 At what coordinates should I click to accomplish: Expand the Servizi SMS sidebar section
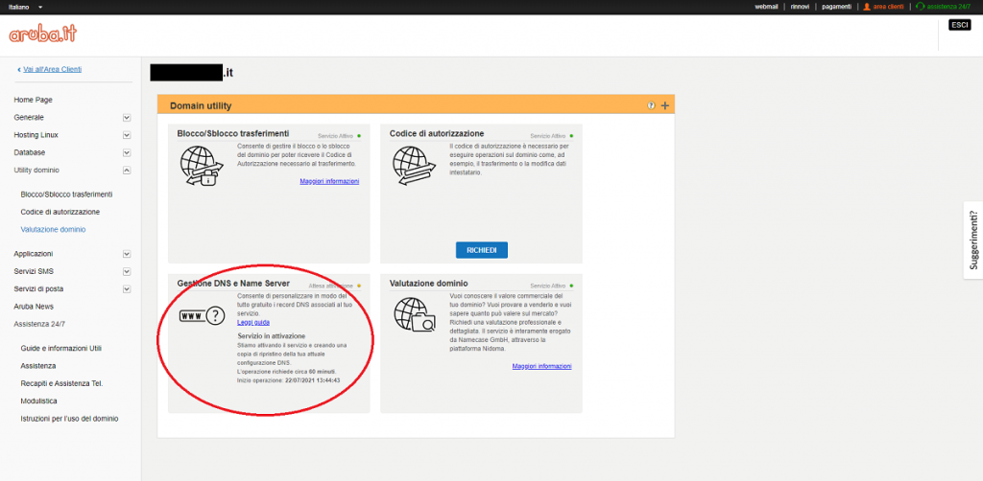pyautogui.click(x=127, y=271)
